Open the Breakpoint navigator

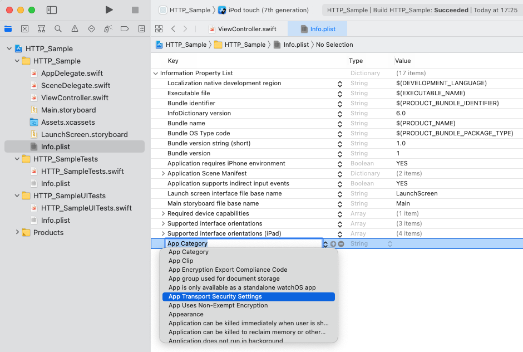click(125, 29)
